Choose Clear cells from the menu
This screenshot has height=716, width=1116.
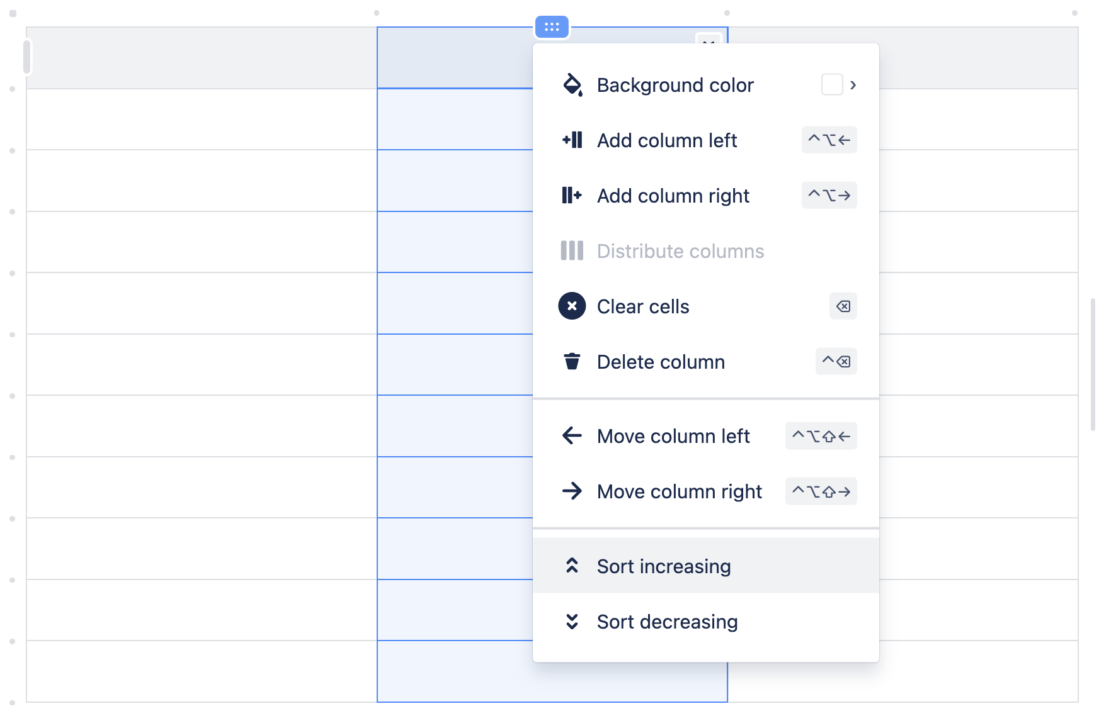click(643, 306)
